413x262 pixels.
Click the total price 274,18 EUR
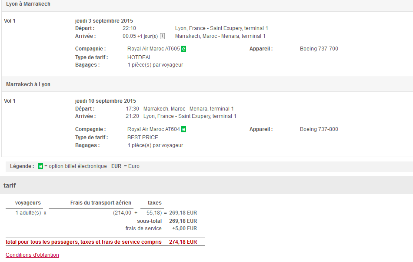(x=183, y=242)
